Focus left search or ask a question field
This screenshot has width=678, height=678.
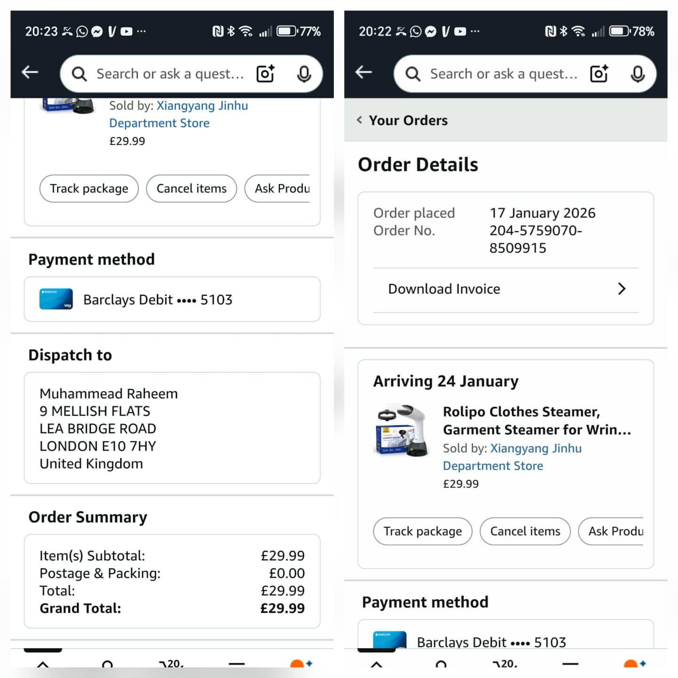tap(170, 74)
